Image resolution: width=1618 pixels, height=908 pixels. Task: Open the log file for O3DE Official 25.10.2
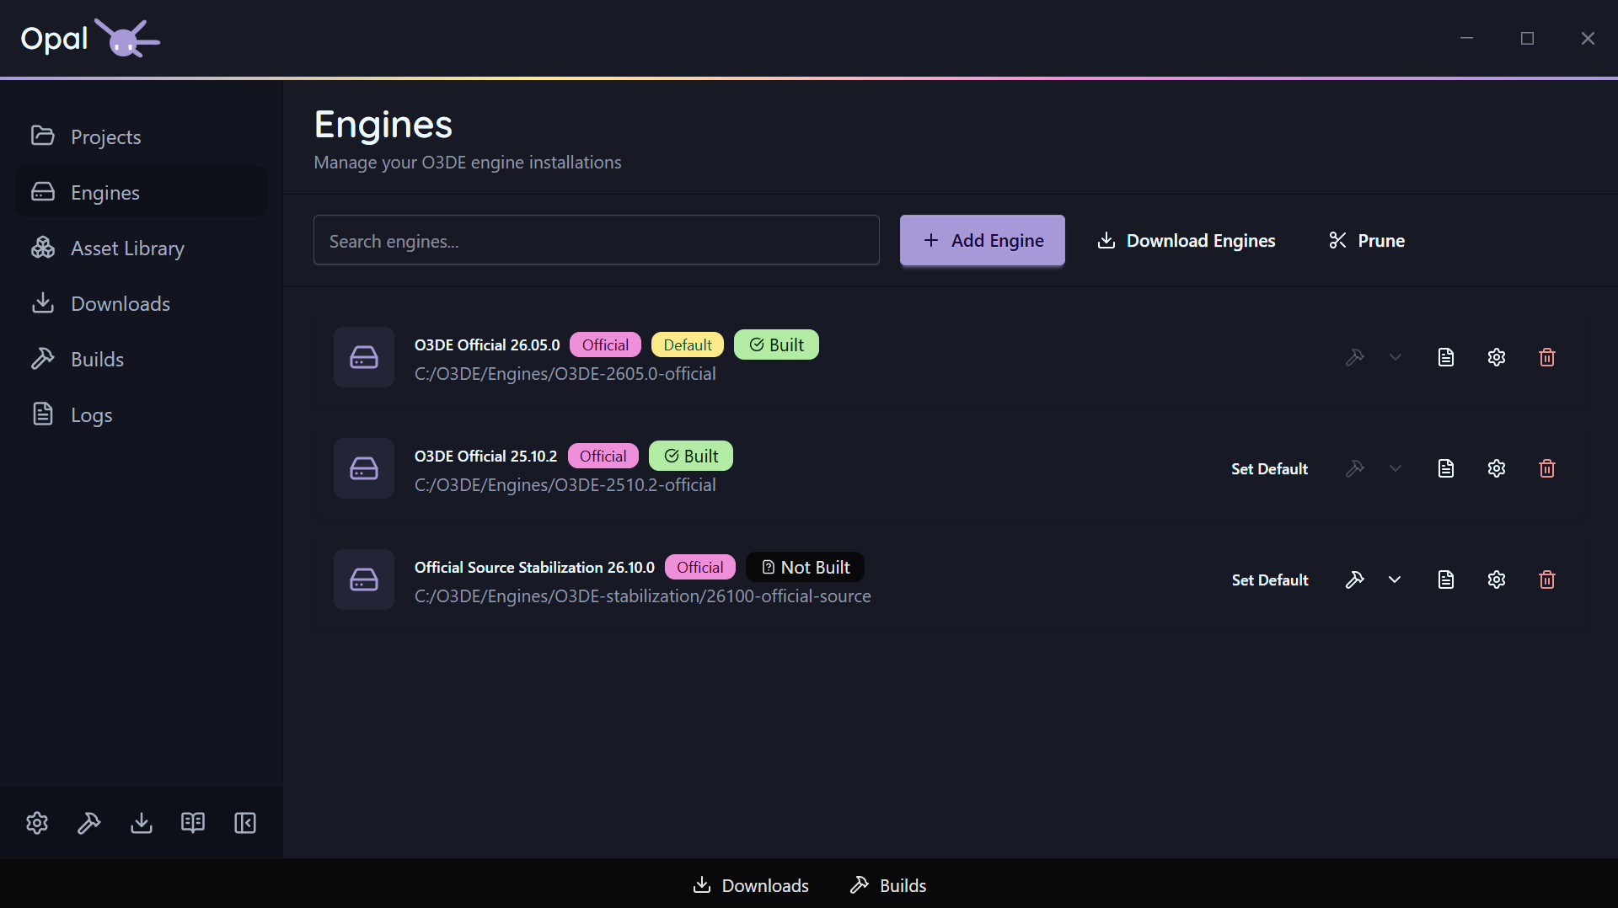click(x=1446, y=468)
